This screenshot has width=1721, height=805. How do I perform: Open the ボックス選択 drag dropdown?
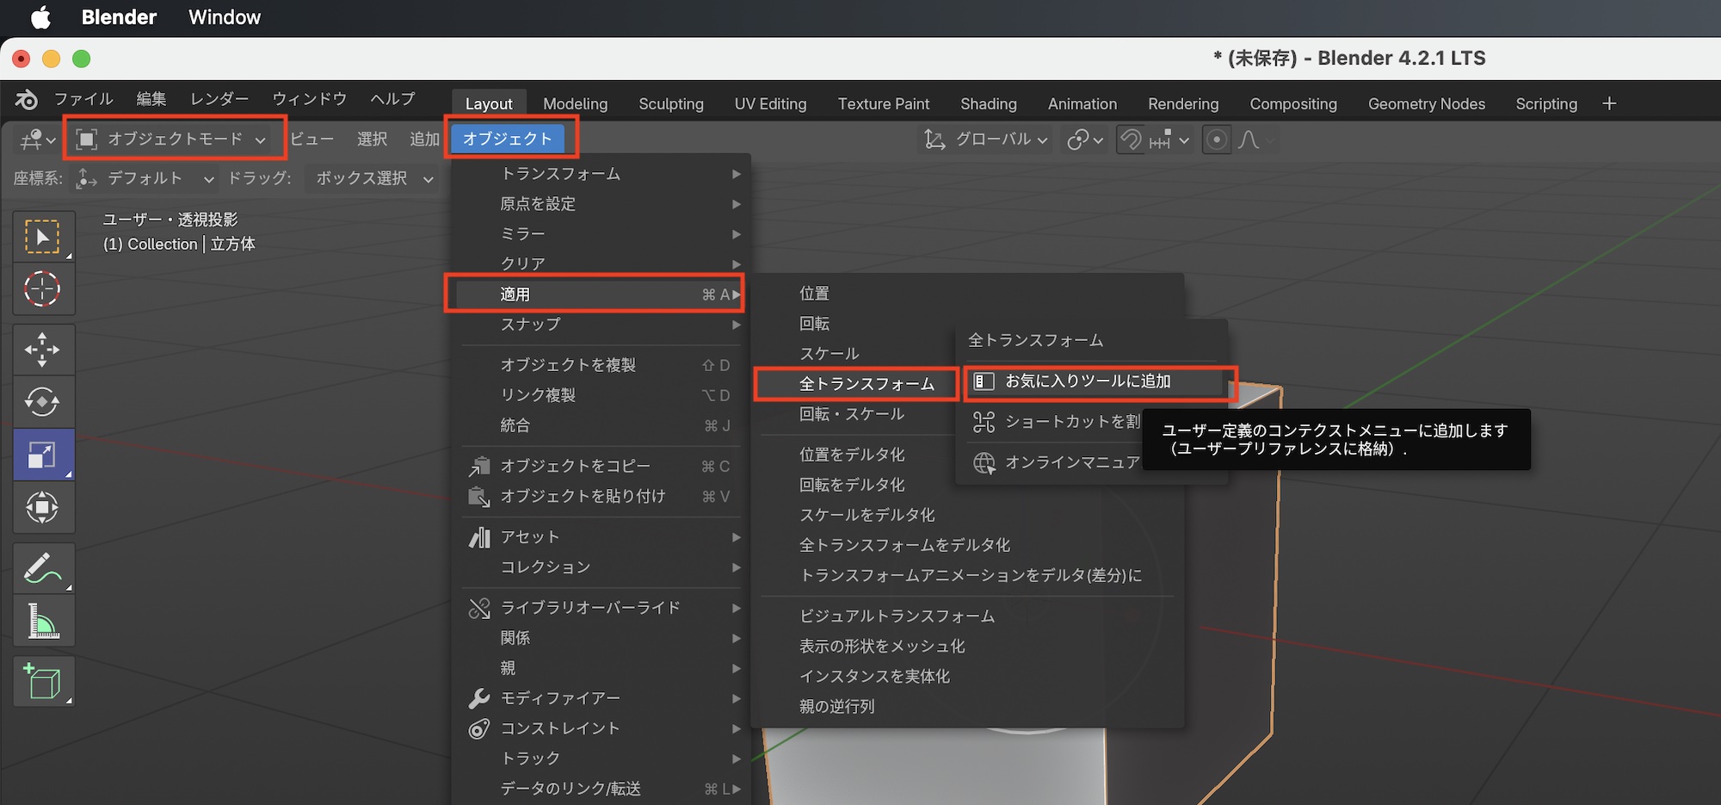pos(373,178)
